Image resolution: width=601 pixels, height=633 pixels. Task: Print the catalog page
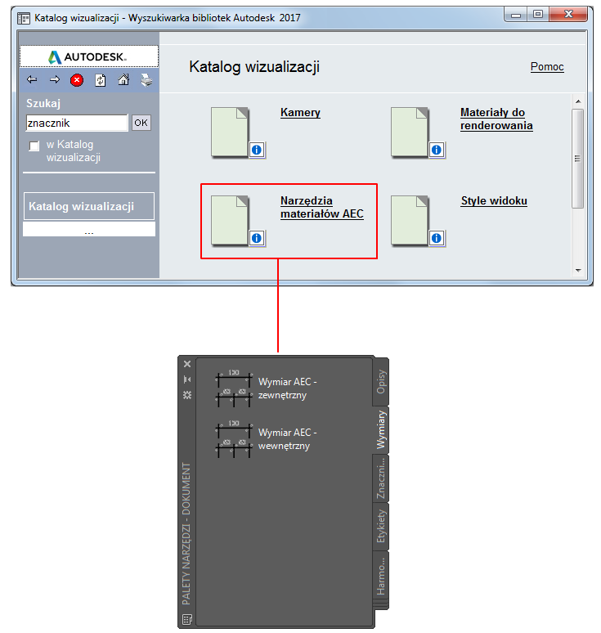tap(146, 80)
